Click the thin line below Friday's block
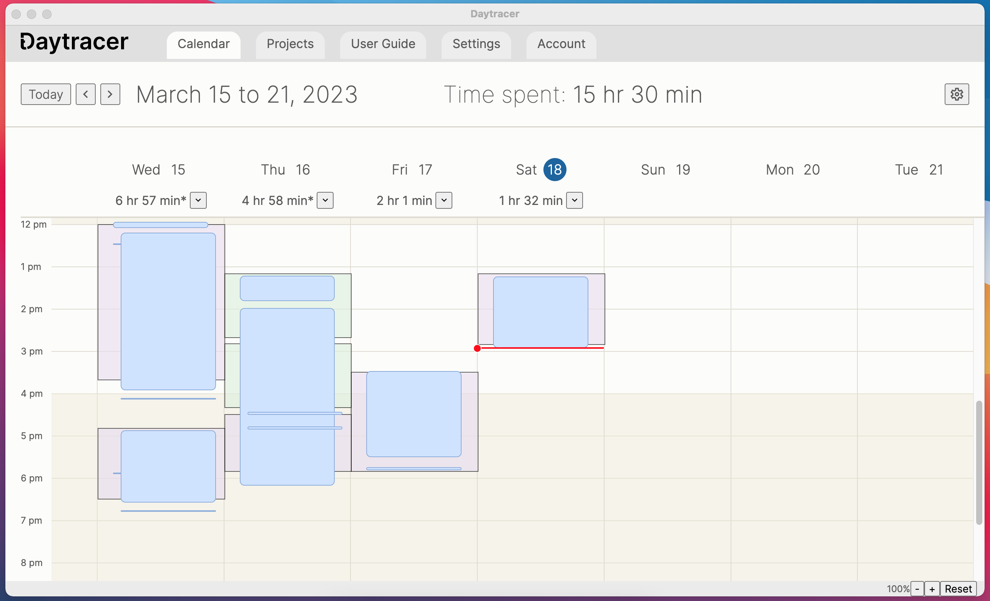 tap(414, 469)
